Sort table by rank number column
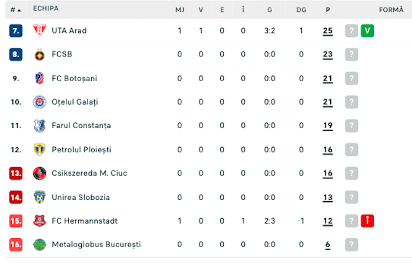Screen dimensions: 412x263 [x=16, y=9]
